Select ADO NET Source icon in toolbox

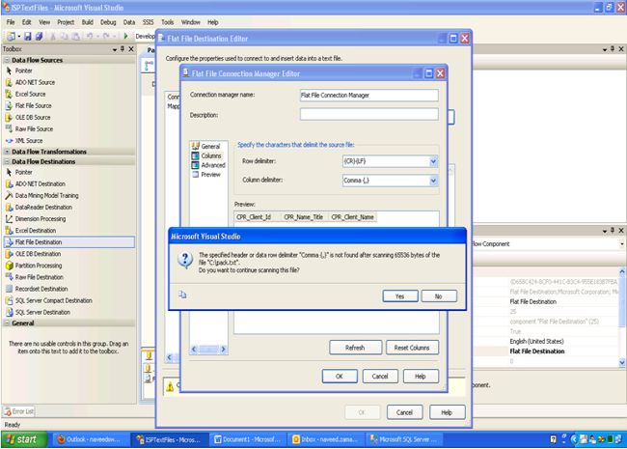pos(9,82)
